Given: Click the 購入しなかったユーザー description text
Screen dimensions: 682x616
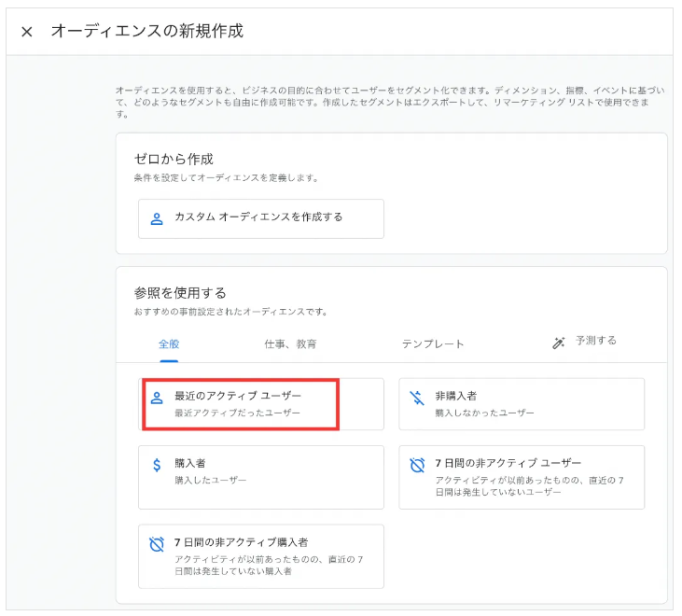Looking at the screenshot, I should pyautogui.click(x=484, y=413).
